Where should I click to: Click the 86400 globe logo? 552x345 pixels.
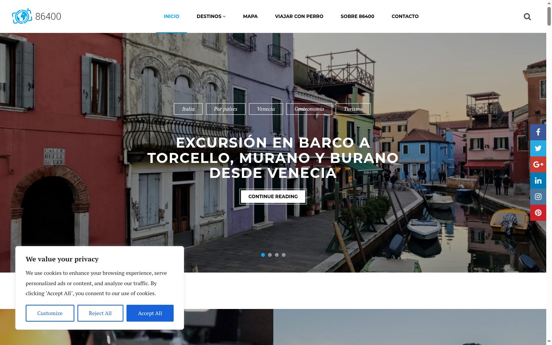pyautogui.click(x=36, y=16)
